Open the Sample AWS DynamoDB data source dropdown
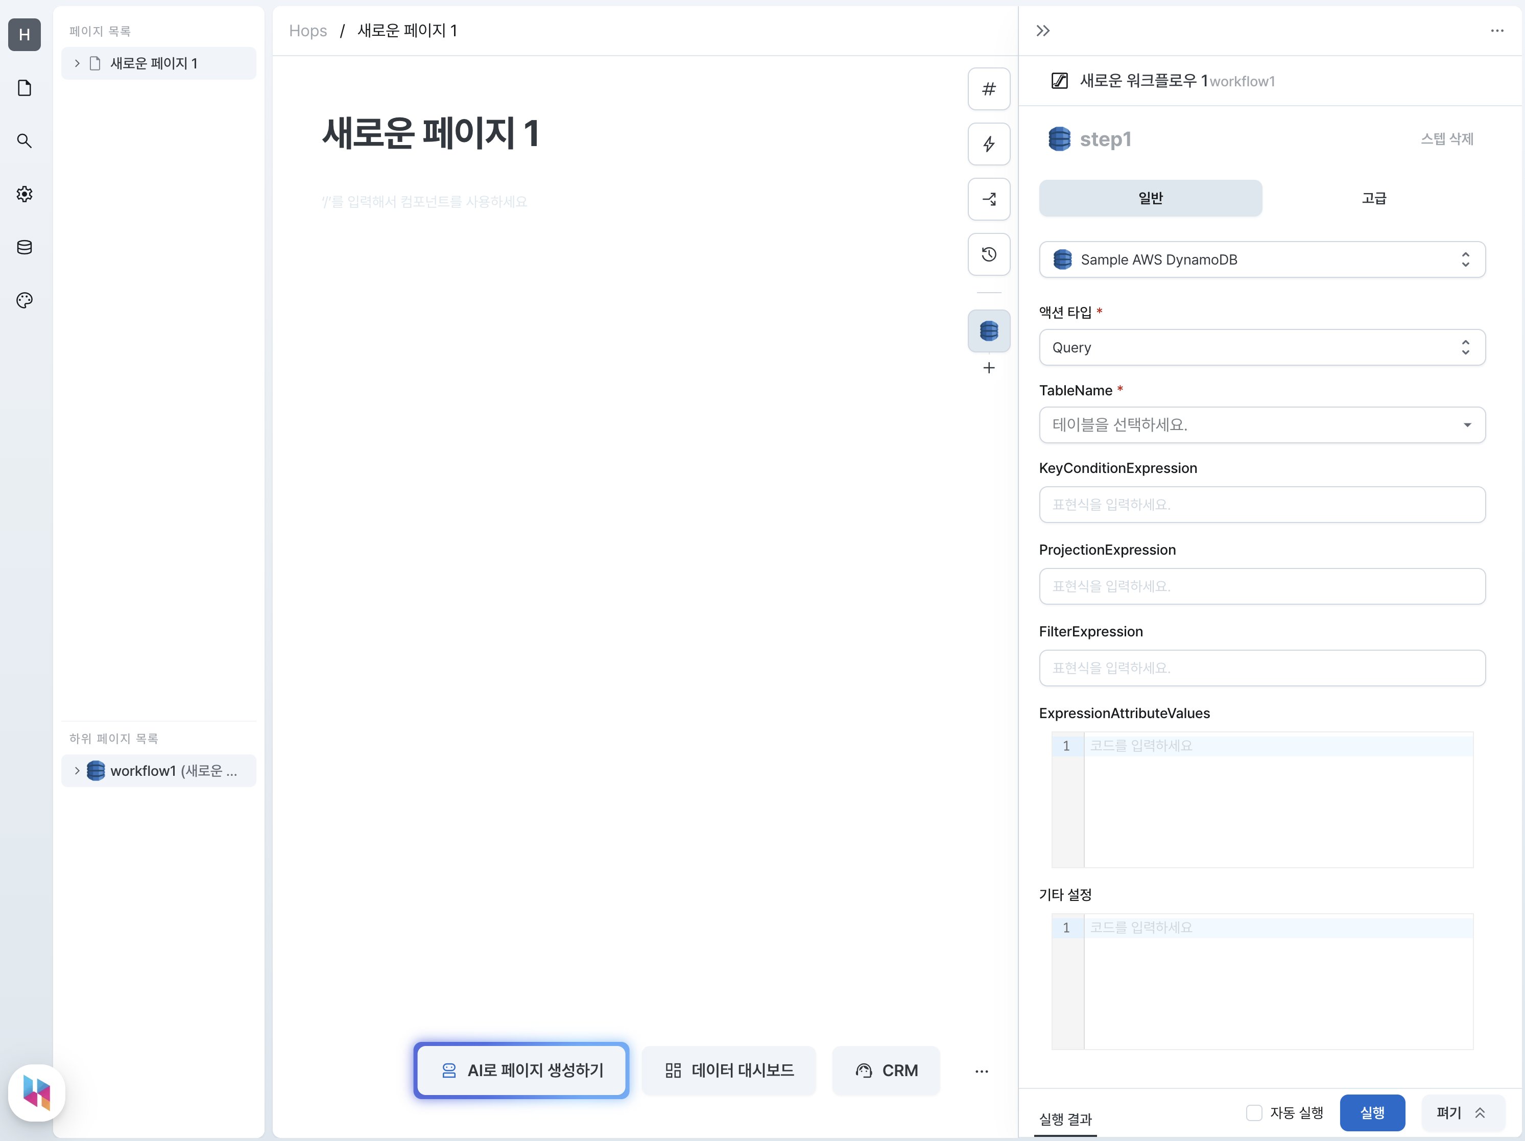This screenshot has width=1525, height=1141. point(1261,259)
